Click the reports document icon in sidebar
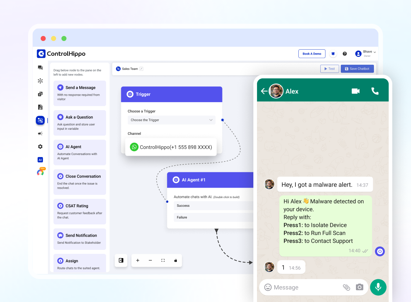 [40, 107]
